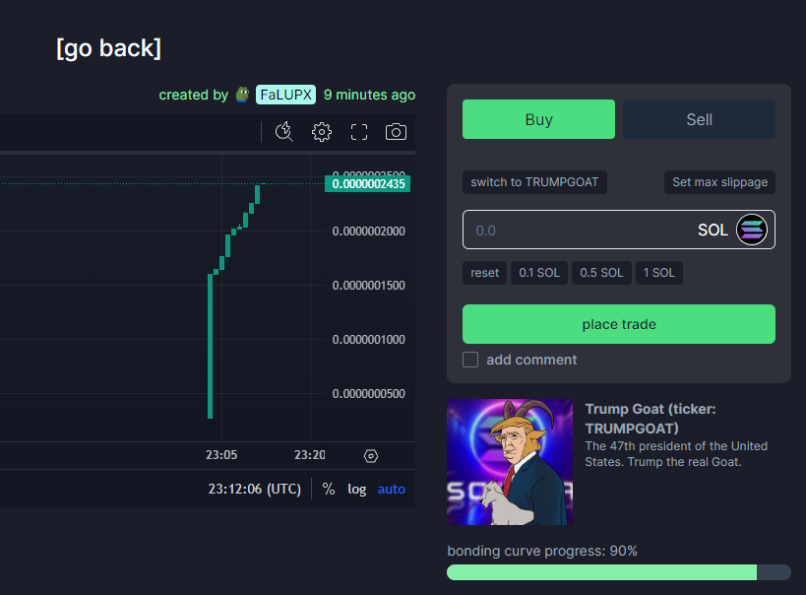
Task: Click the '9 minutes ago' timestamp
Action: click(x=370, y=95)
